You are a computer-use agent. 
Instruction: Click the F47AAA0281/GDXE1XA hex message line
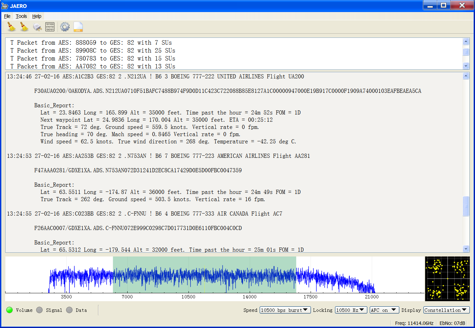(x=138, y=170)
